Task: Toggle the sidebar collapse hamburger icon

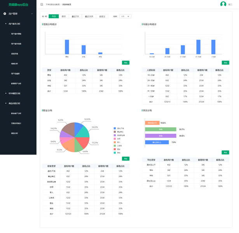Action: click(x=42, y=4)
